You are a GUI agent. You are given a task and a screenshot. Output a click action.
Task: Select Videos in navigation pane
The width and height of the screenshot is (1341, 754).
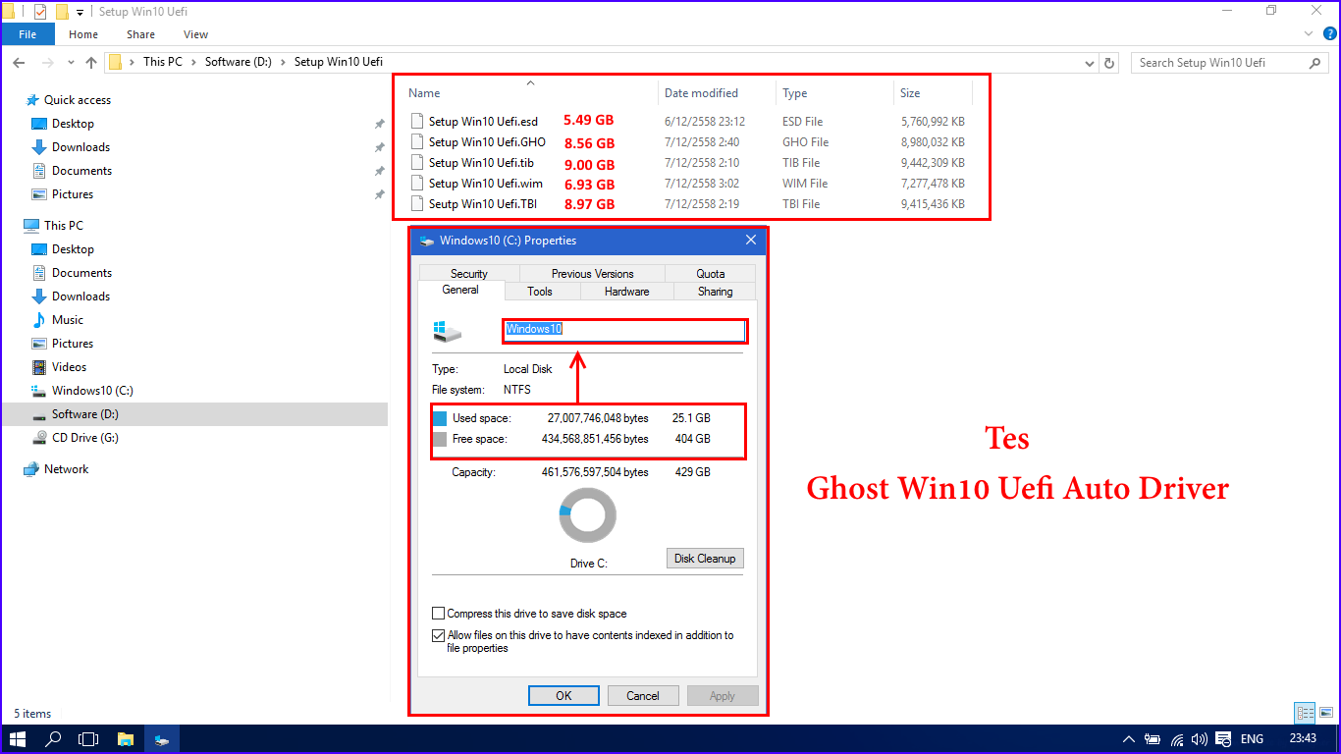[69, 367]
